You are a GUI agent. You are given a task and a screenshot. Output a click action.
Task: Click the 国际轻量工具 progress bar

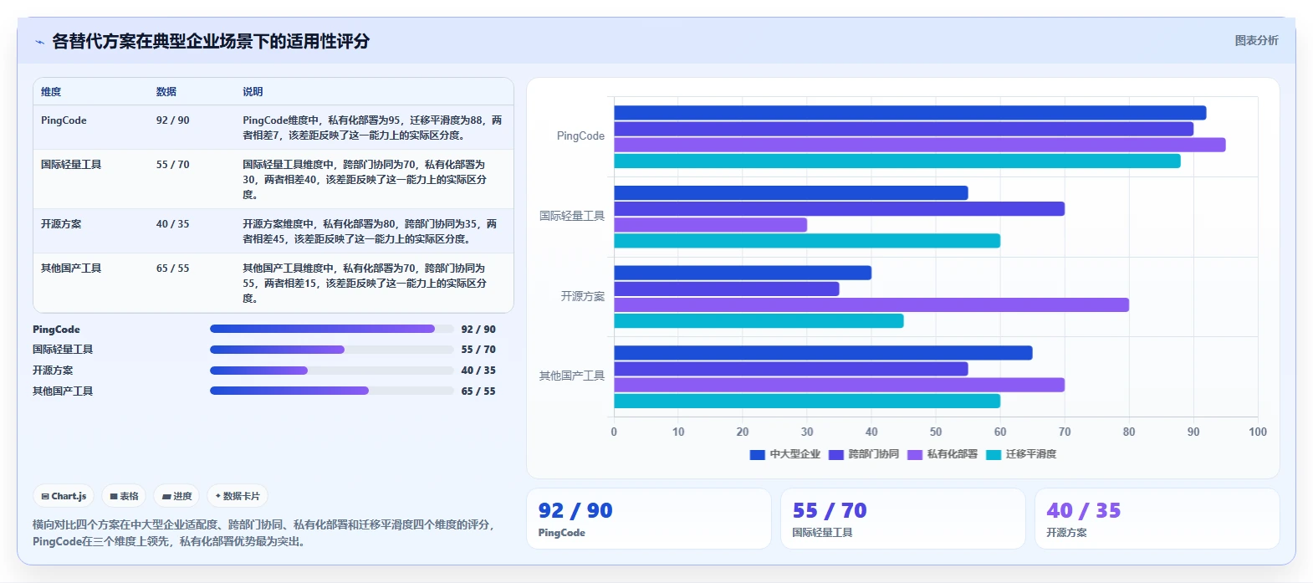click(x=331, y=350)
